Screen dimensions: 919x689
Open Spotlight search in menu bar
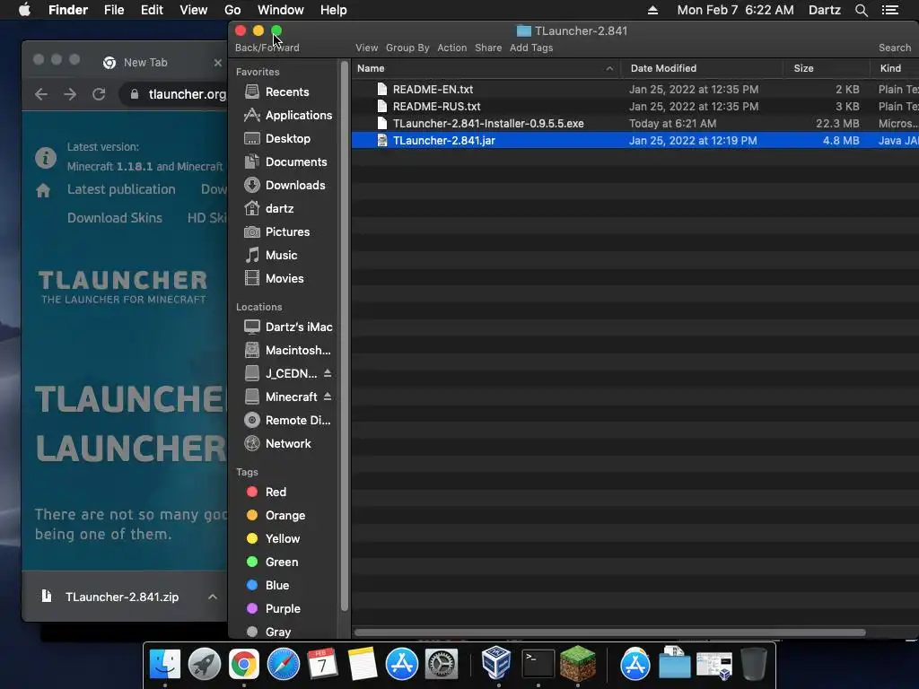[x=861, y=11]
